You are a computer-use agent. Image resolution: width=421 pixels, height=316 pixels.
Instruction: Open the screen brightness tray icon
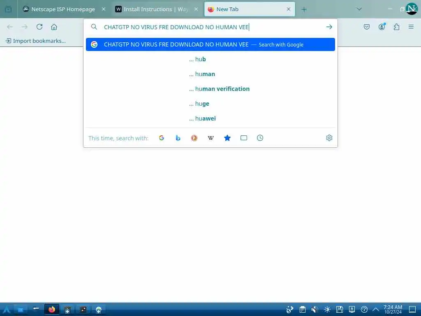327,310
